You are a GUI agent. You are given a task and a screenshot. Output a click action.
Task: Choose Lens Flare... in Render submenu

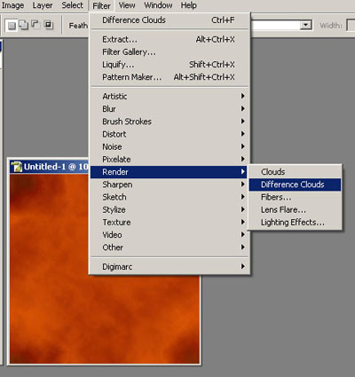click(x=295, y=209)
